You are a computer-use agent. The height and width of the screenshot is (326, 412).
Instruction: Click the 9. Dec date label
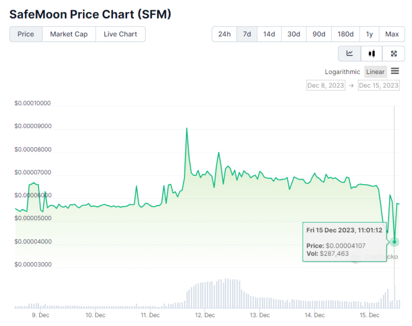click(40, 315)
